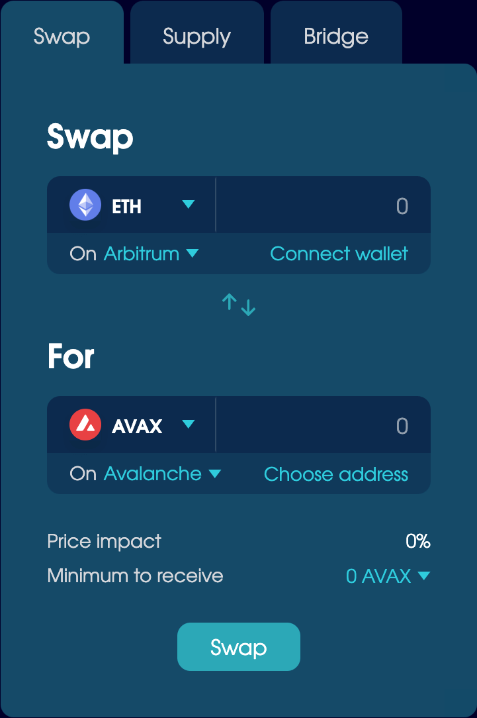The height and width of the screenshot is (718, 477).
Task: Open the Arbitrum source network dropdown
Action: (x=142, y=254)
